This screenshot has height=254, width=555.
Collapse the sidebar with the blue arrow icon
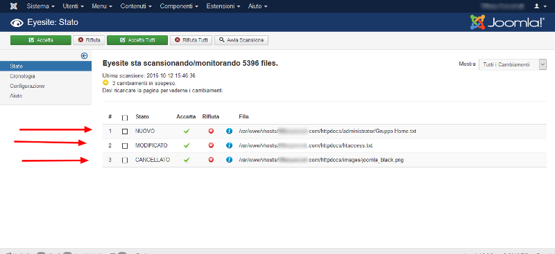[x=84, y=55]
